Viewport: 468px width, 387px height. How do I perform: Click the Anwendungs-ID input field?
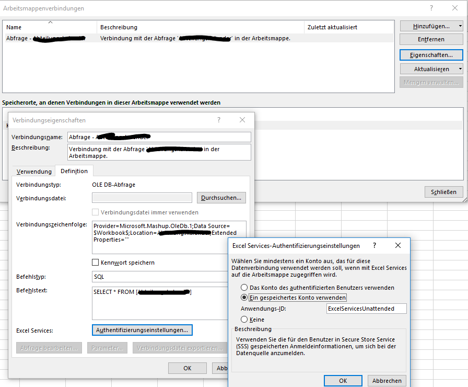pyautogui.click(x=366, y=308)
